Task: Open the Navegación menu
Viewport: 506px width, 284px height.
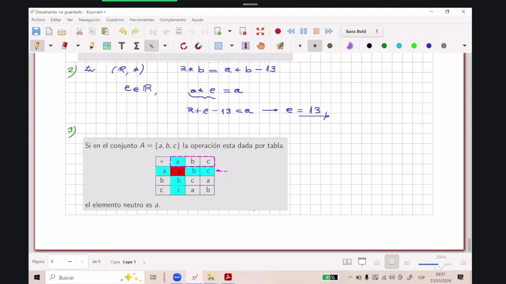Action: pyautogui.click(x=89, y=20)
